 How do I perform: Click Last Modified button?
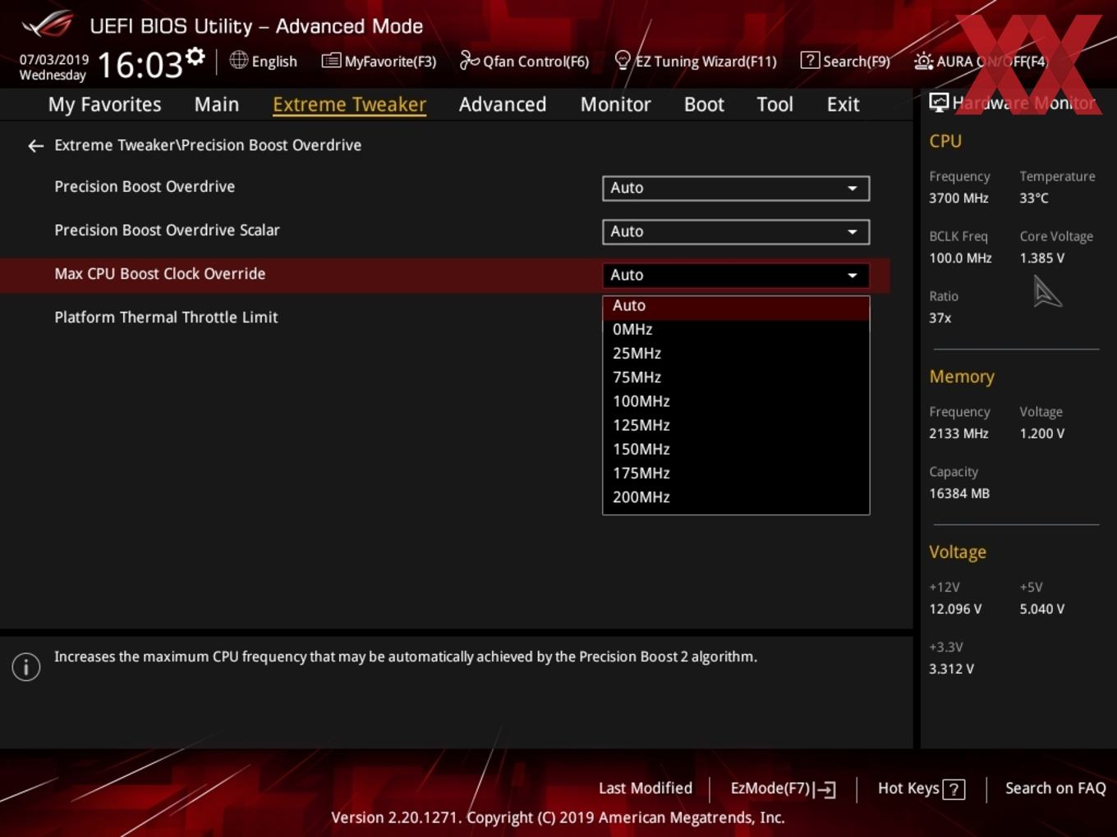[x=646, y=789]
